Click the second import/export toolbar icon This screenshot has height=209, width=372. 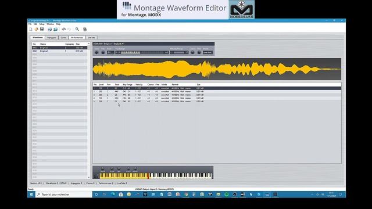click(56, 29)
